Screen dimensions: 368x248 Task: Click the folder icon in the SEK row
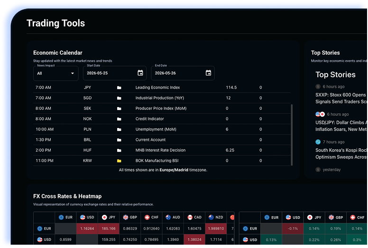119,109
